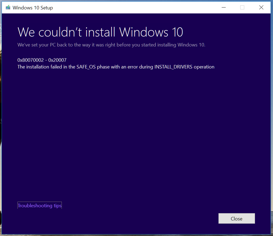Click the "We couldn't install Windows 10" heading

pos(100,32)
